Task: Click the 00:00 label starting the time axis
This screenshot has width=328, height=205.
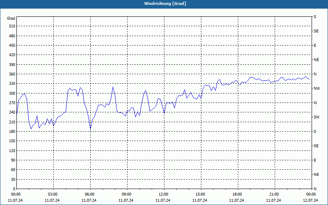Action: 16,194
